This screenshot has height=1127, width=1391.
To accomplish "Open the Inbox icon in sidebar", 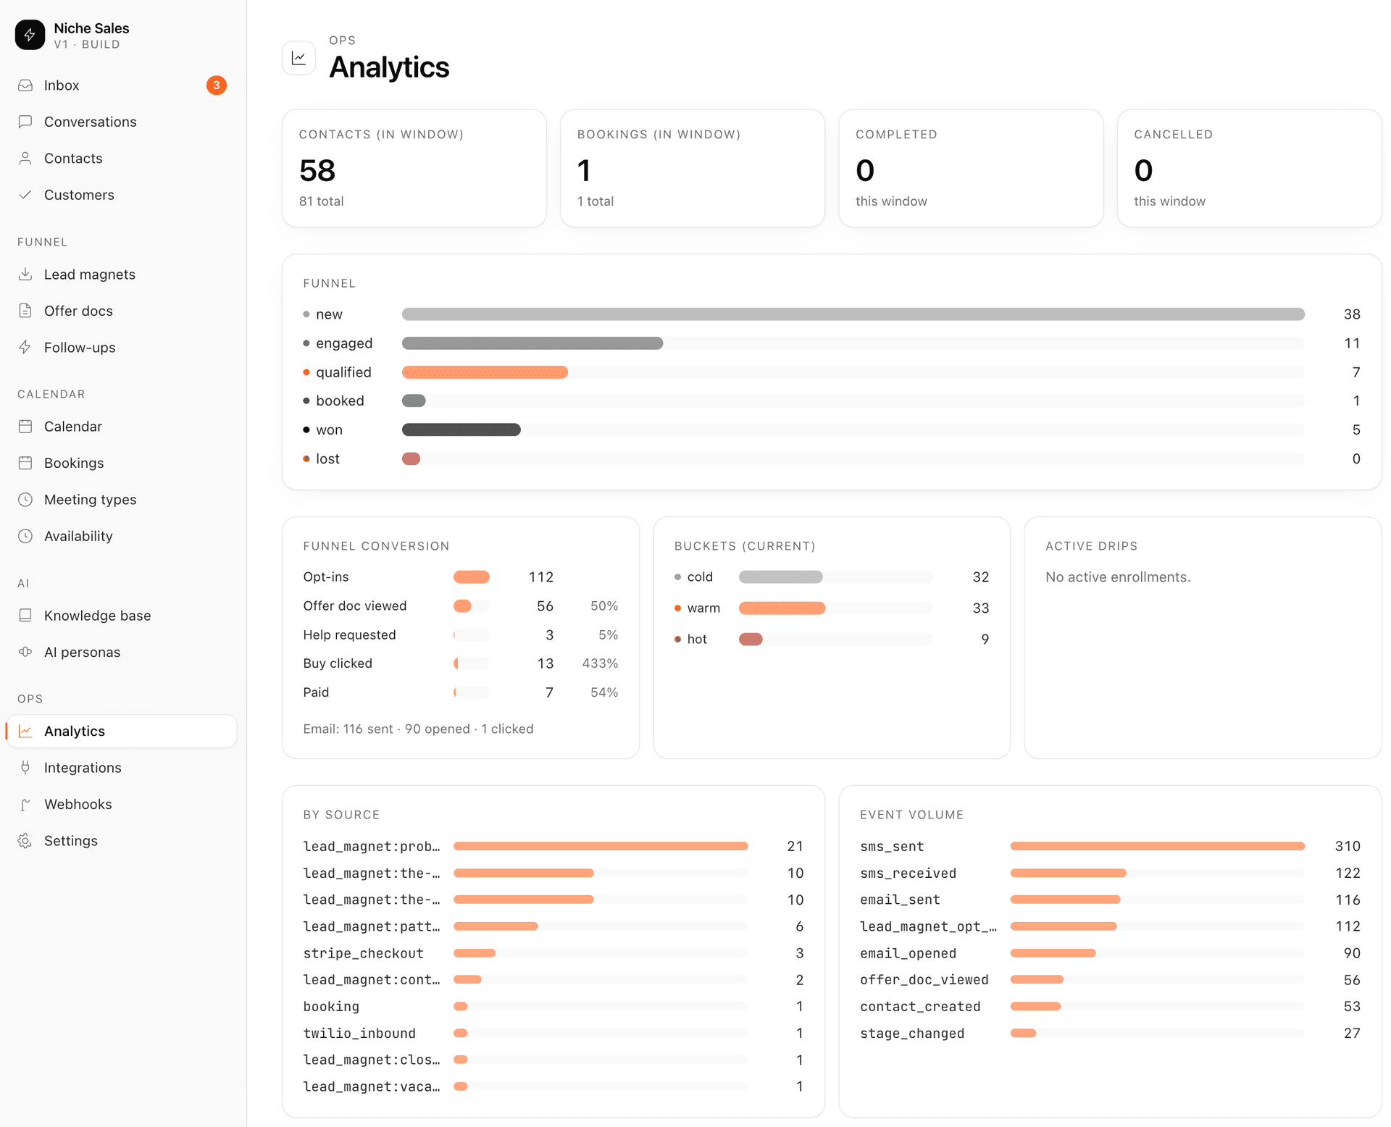I will click(25, 85).
